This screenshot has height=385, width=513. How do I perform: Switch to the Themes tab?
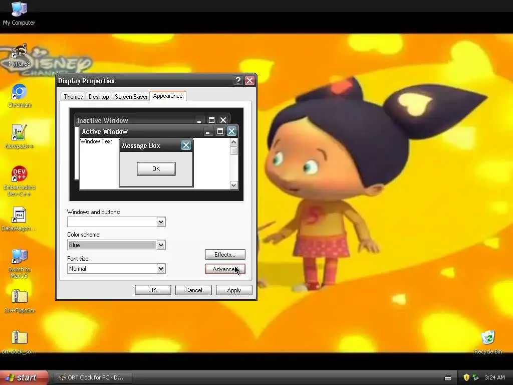coord(73,97)
